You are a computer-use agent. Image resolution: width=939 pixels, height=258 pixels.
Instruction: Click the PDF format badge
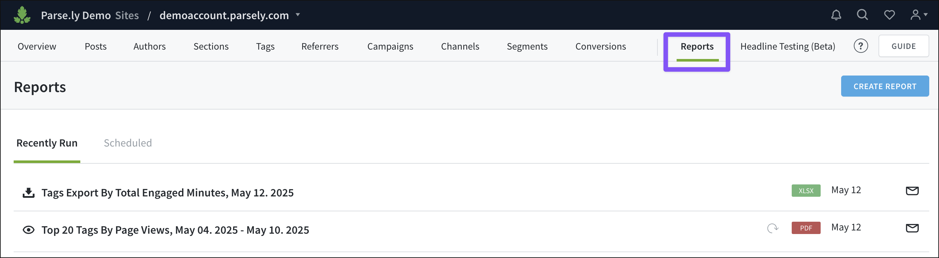pos(806,228)
